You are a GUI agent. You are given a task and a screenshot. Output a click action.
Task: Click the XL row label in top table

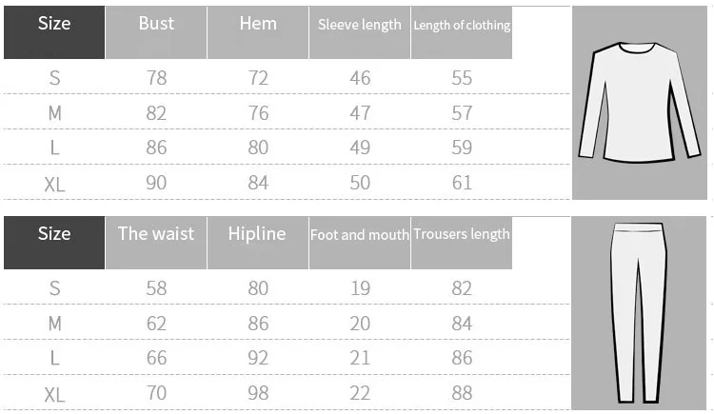(x=54, y=185)
